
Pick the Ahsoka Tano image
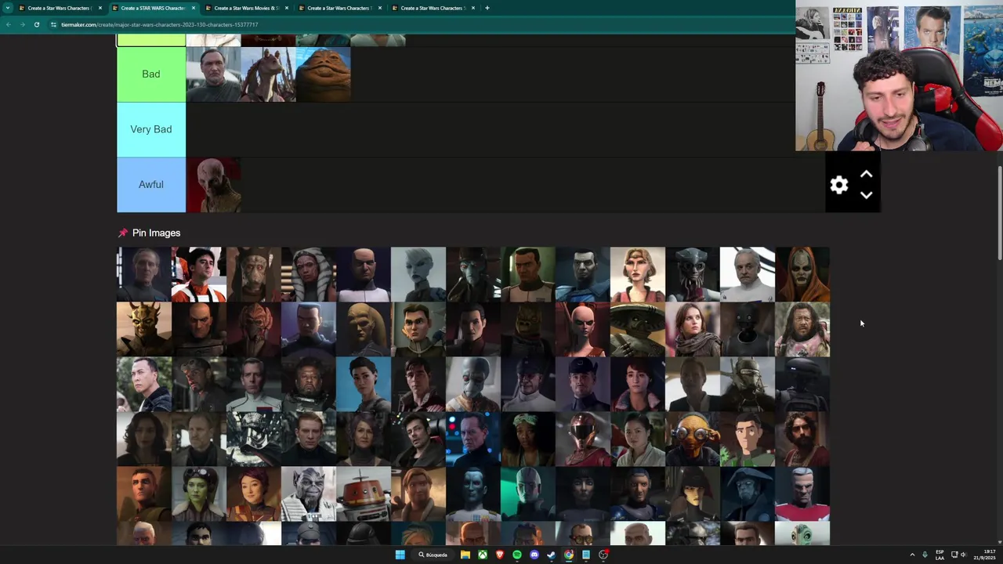click(x=309, y=274)
